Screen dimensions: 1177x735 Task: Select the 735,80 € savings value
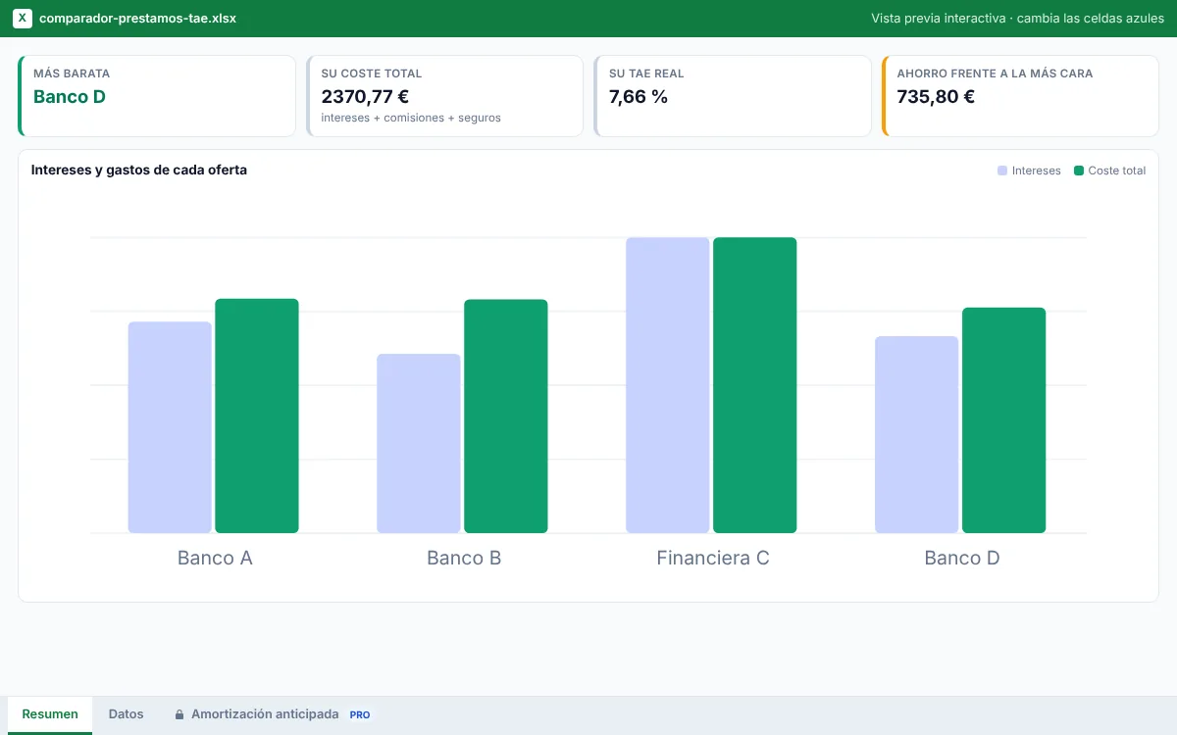[x=936, y=97]
